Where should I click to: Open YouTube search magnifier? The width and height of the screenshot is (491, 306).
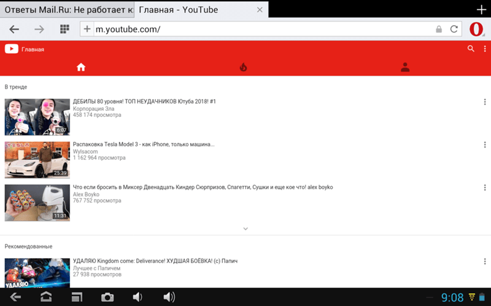tap(471, 49)
